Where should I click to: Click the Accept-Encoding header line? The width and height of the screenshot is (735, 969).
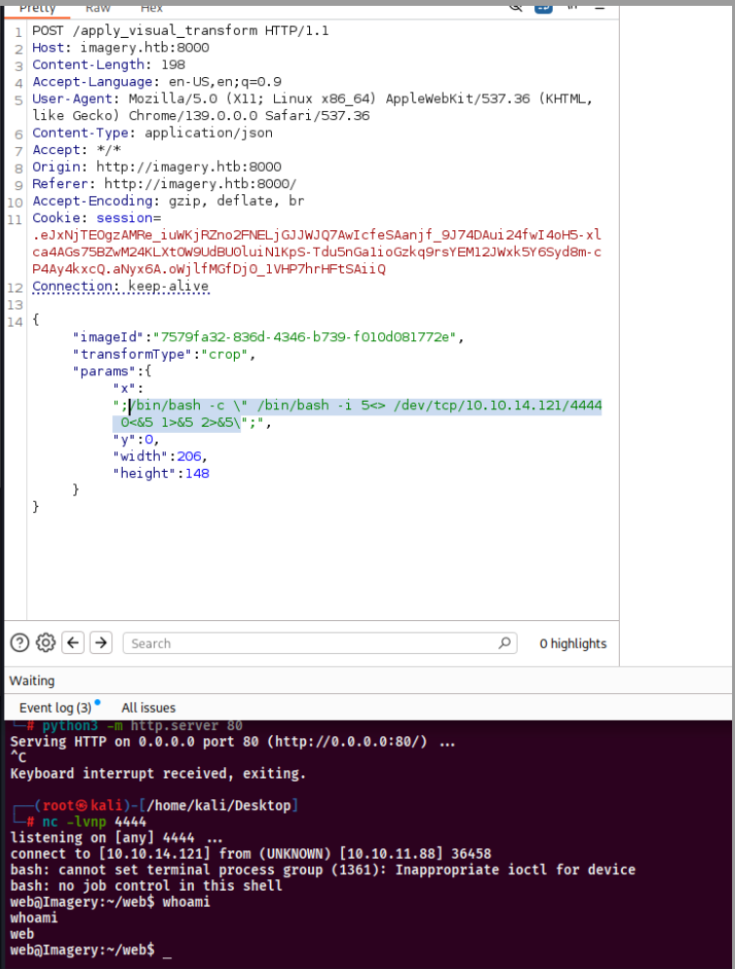(168, 200)
